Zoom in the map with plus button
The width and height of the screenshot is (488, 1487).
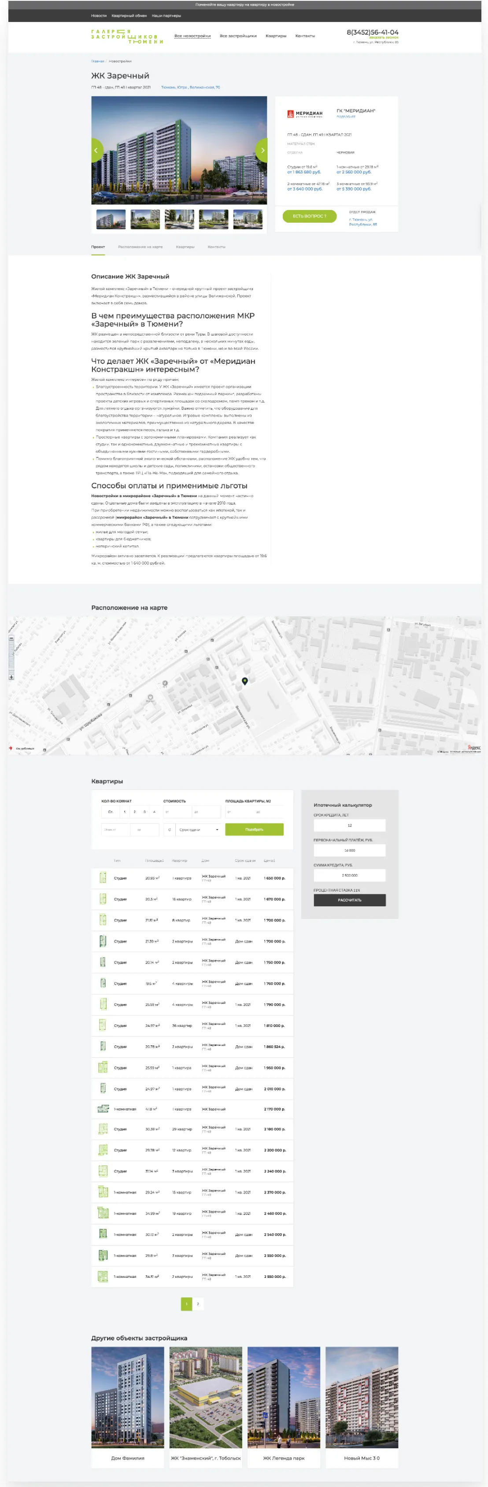(11, 676)
